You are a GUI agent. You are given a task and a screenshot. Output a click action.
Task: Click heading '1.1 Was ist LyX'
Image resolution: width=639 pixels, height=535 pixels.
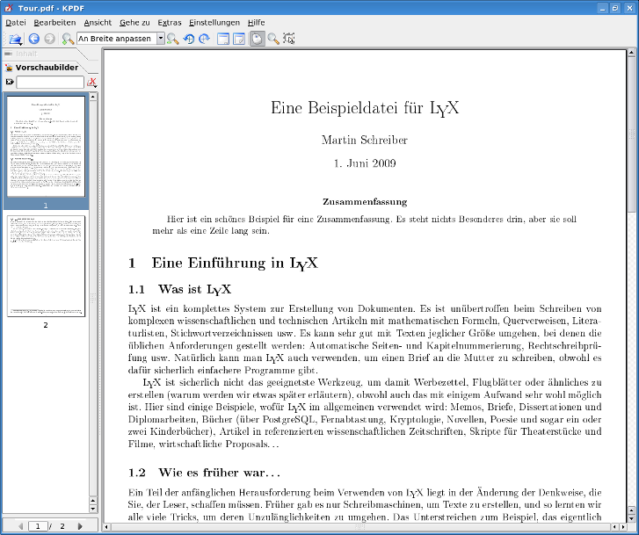pyautogui.click(x=179, y=289)
